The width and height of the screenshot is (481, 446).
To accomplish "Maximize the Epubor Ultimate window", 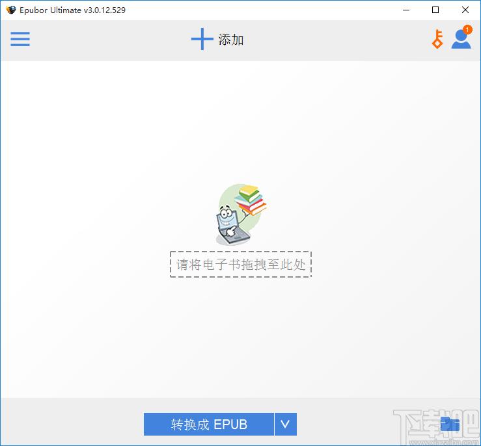I will [435, 10].
